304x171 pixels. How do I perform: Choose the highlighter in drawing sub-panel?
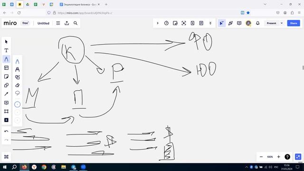pos(17,69)
